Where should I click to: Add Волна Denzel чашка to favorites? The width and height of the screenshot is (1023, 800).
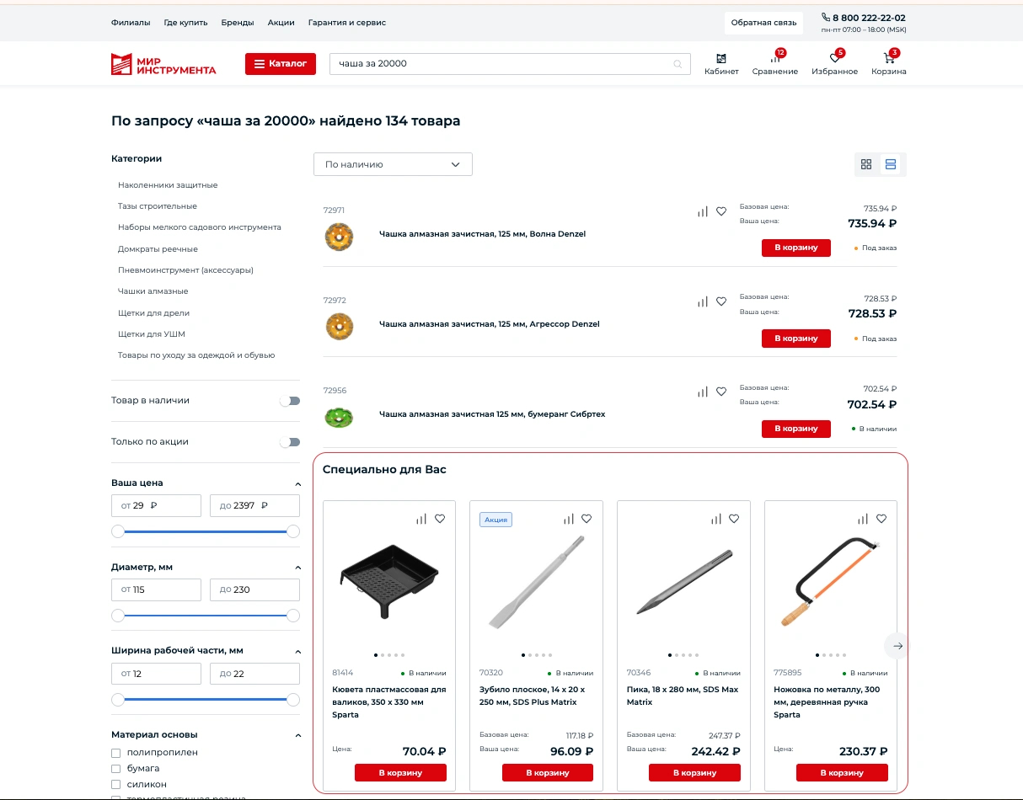point(721,211)
